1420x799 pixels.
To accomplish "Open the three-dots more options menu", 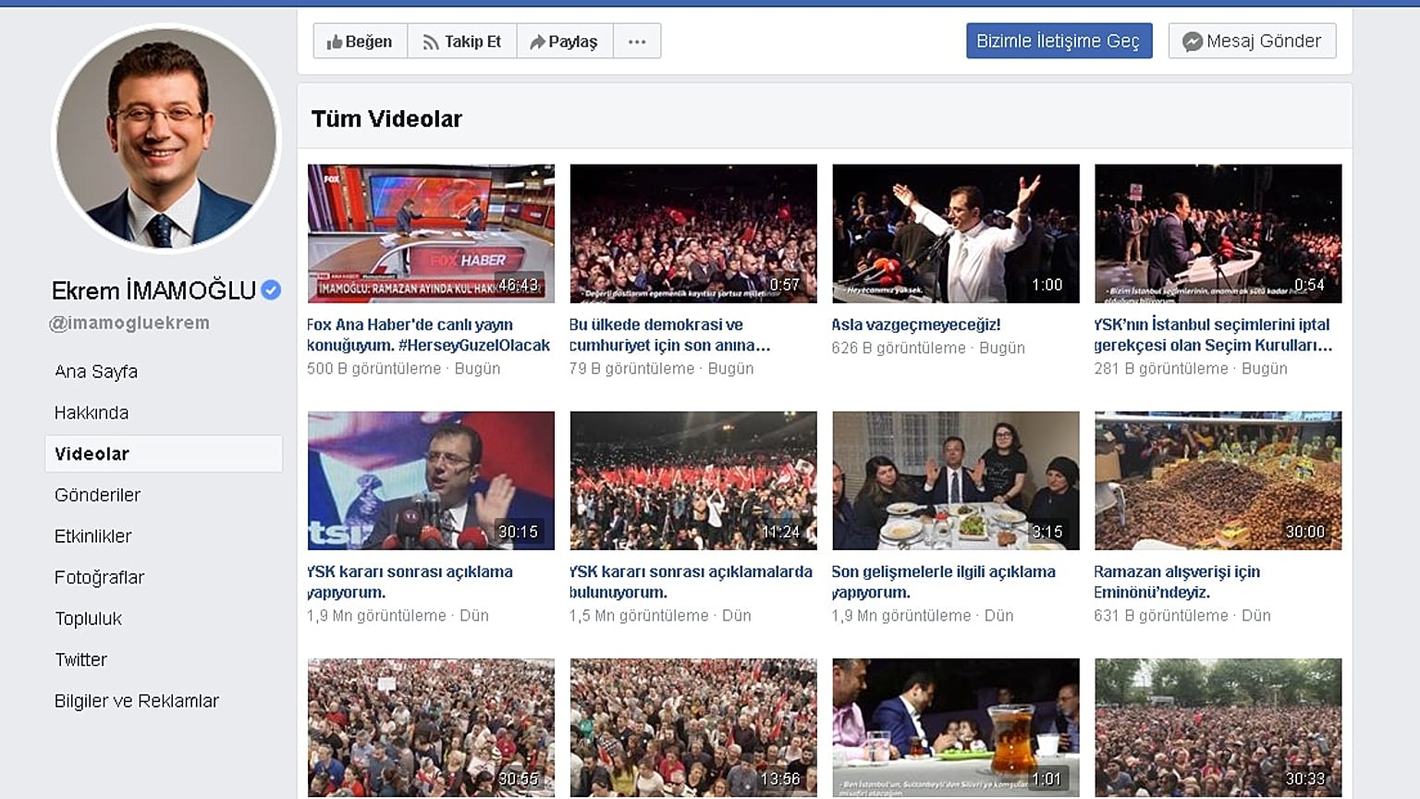I will point(637,42).
